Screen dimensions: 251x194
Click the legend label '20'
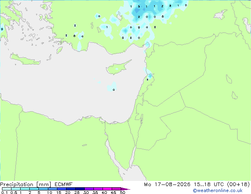[x=68, y=192]
